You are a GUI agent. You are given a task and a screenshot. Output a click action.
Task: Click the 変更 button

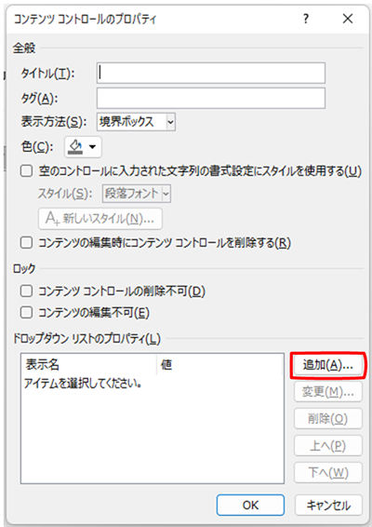tap(328, 392)
